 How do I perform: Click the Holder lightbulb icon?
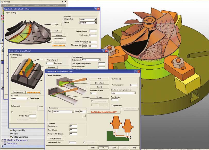click(11, 134)
